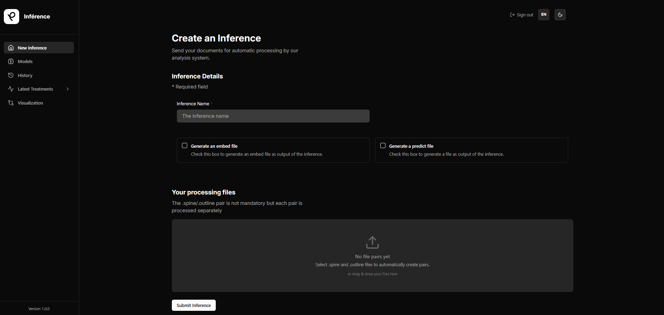This screenshot has height=315, width=664.
Task: Click the home icon beside New Inference
Action: tap(11, 48)
